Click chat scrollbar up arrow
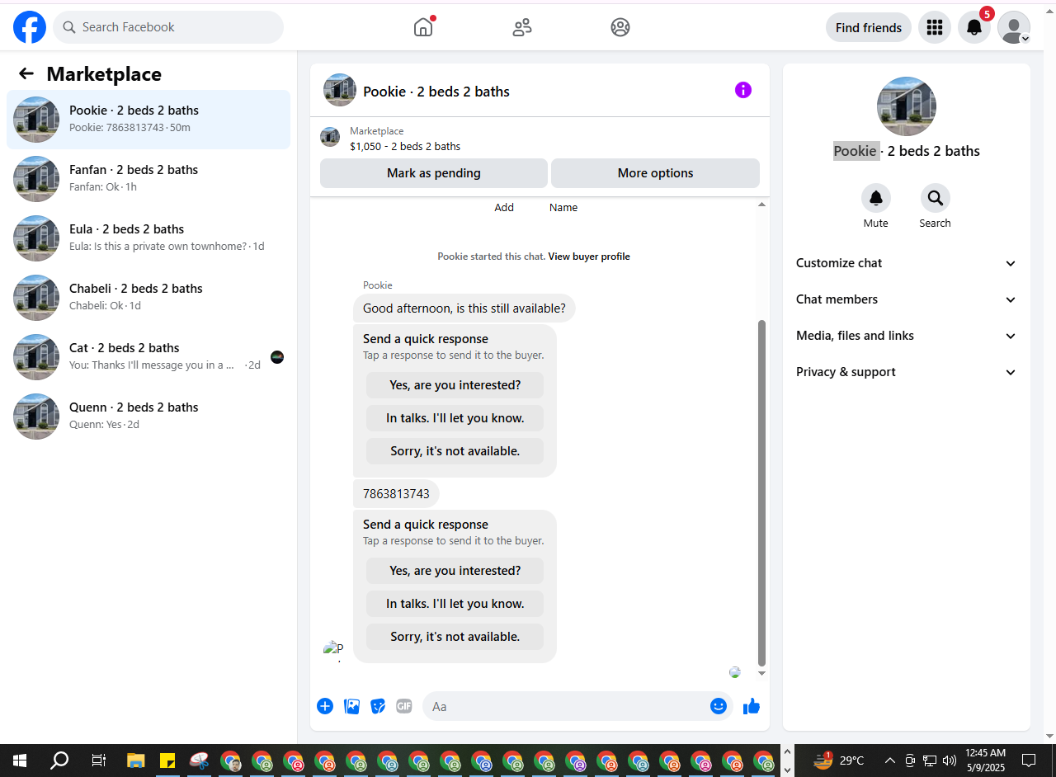Screen dimensions: 1056x777 click(x=761, y=204)
